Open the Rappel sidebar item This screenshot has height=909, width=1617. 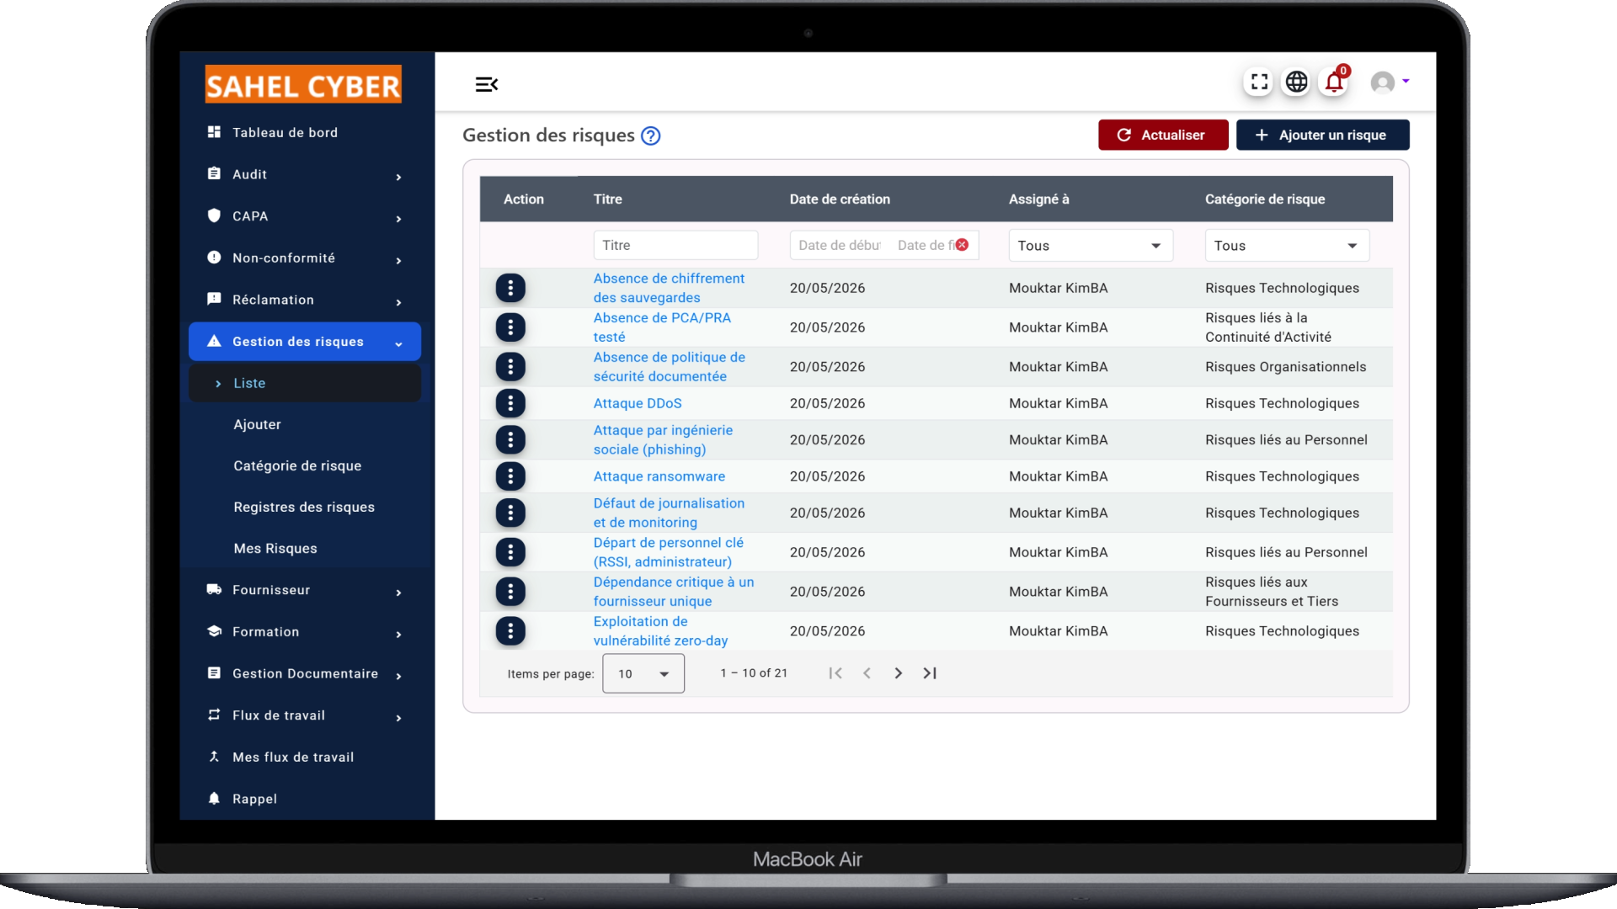click(305, 799)
